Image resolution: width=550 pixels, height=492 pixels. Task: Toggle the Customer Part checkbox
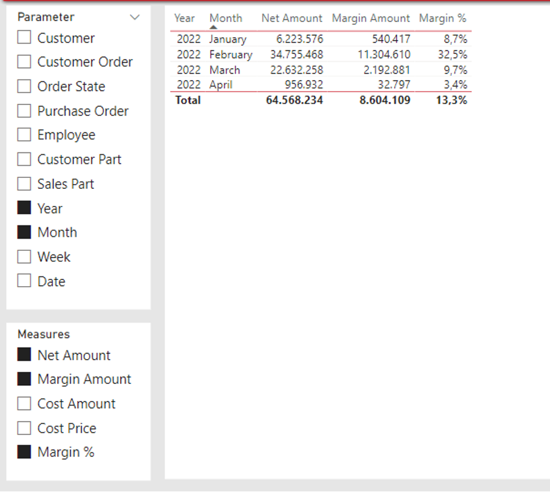point(24,159)
